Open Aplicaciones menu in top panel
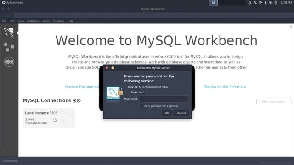This screenshot has height=165, width=294. (x=12, y=3)
